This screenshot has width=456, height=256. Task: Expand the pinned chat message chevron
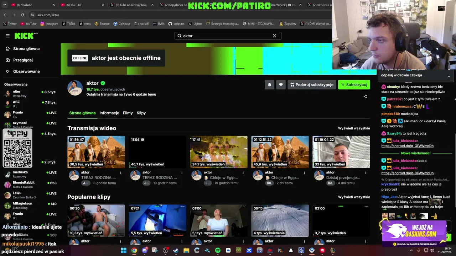tap(449, 76)
